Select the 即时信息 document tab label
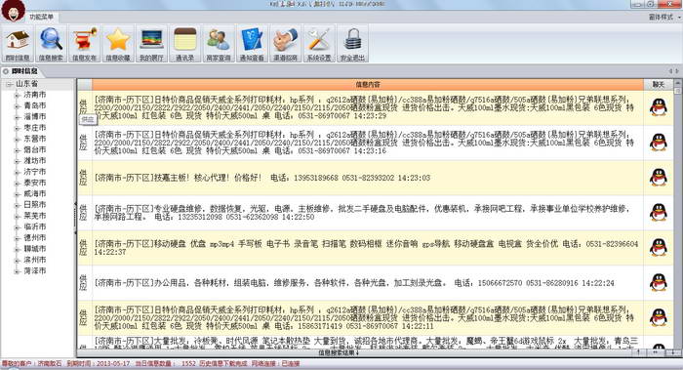This screenshot has width=683, height=370. (24, 71)
